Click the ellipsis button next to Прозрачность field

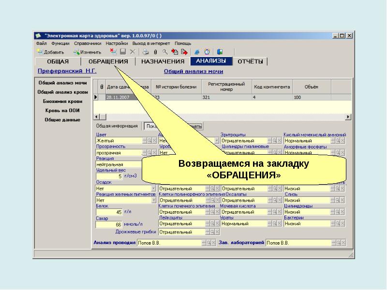[x=144, y=153]
